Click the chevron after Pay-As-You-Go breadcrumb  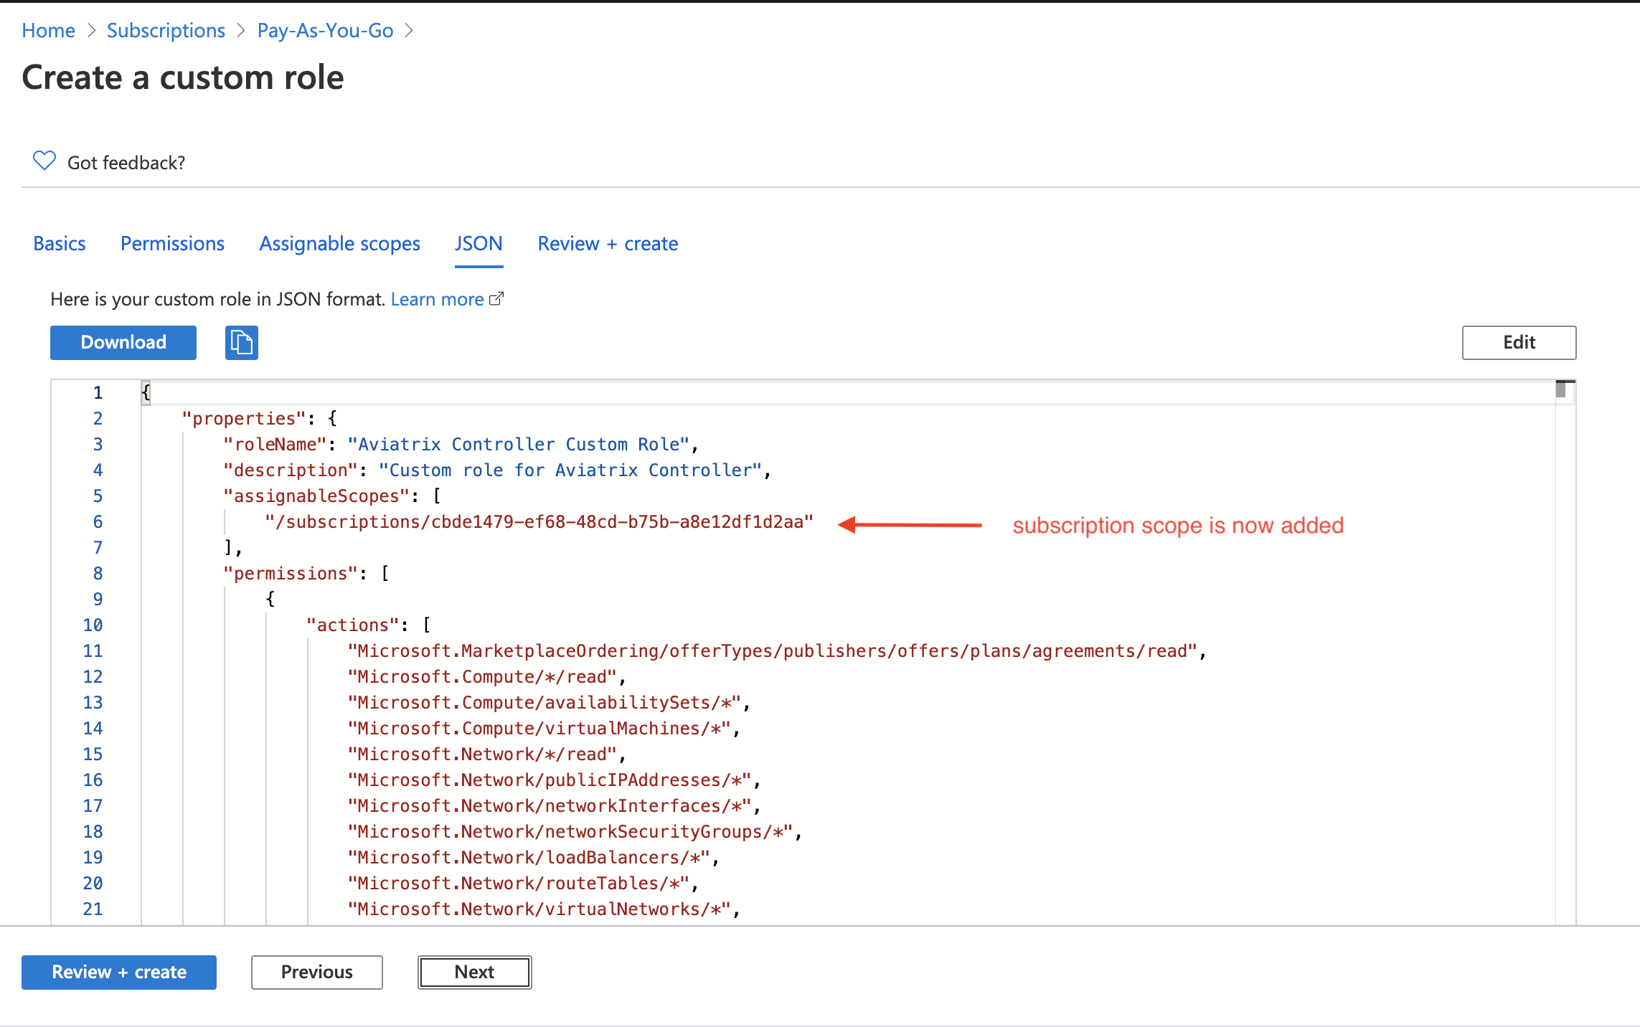pyautogui.click(x=410, y=31)
